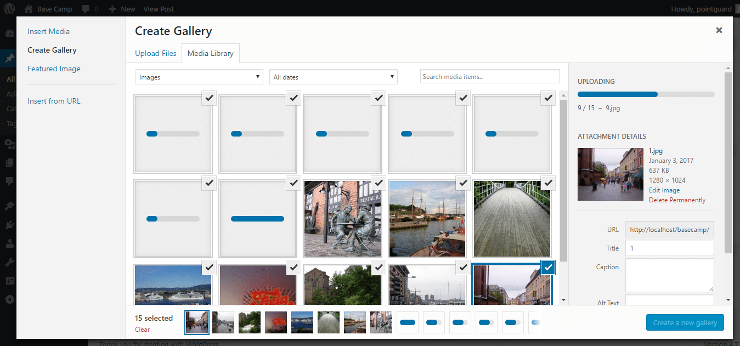Open Howdy, pointguard account menu
Viewport: 740px width, 346px height.
pyautogui.click(x=701, y=9)
